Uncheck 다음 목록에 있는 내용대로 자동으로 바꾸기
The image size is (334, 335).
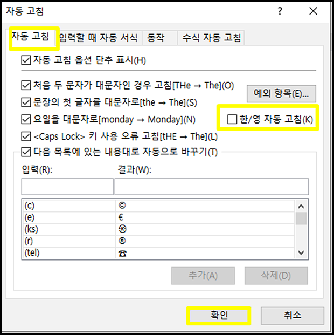(x=26, y=152)
